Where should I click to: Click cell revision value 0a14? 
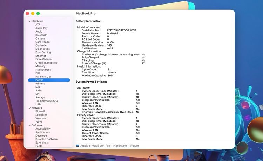pos(110,49)
